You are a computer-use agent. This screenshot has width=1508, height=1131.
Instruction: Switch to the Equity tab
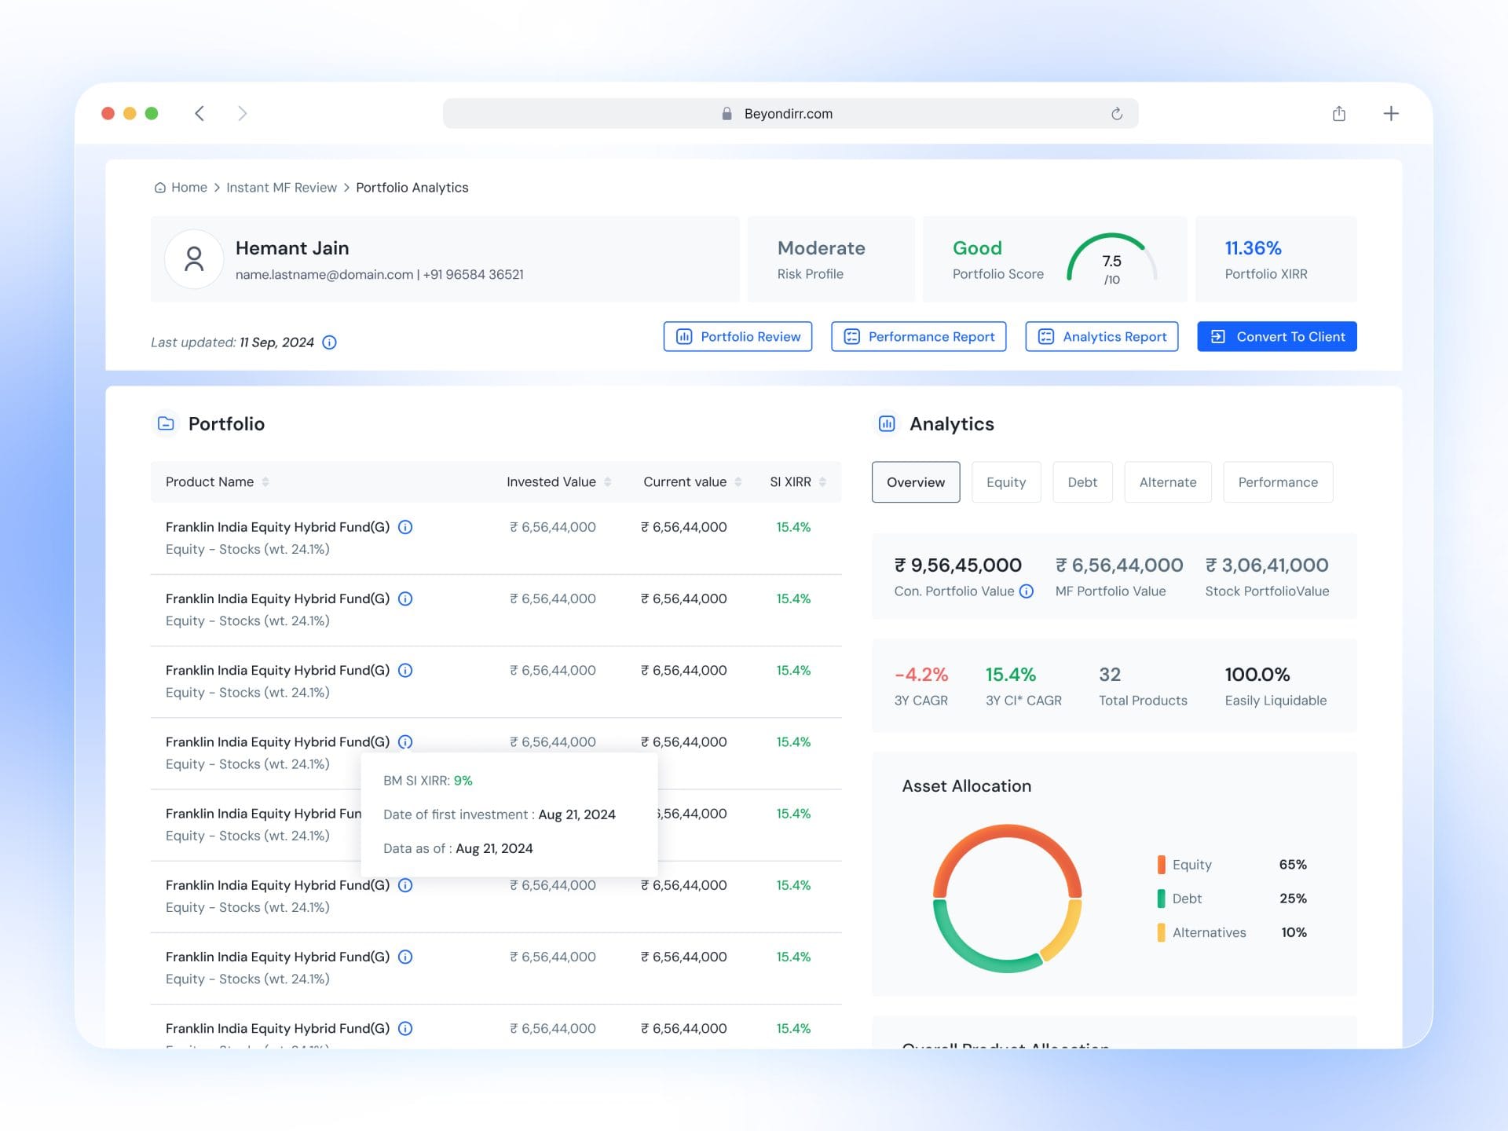pyautogui.click(x=1006, y=482)
